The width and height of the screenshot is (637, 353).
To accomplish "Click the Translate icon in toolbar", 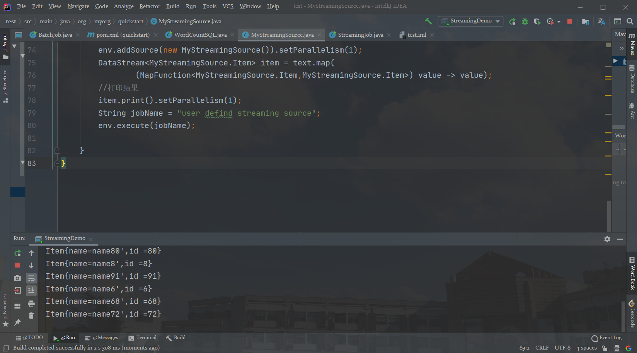I will coord(601,21).
